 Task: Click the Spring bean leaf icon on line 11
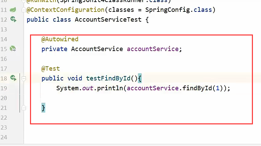[13, 10]
